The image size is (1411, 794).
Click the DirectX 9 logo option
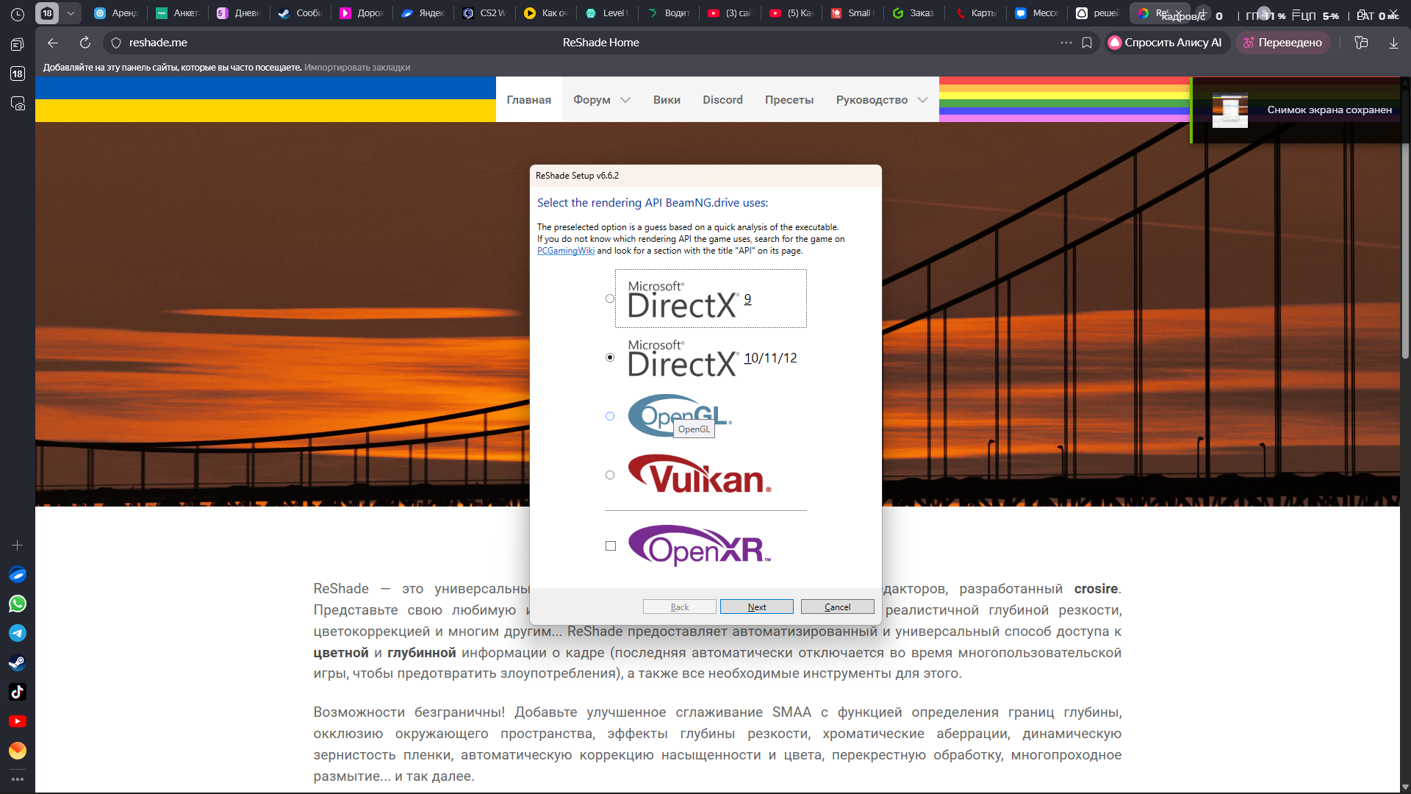click(x=711, y=298)
